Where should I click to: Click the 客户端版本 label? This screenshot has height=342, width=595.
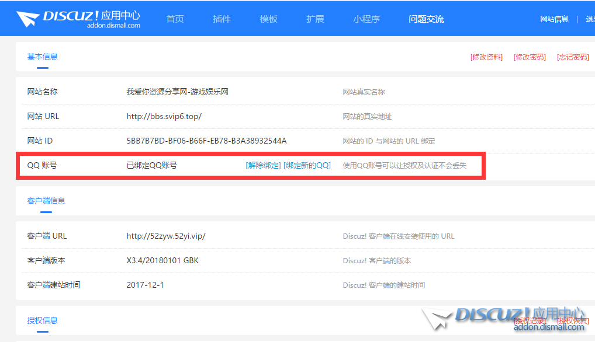click(x=46, y=260)
